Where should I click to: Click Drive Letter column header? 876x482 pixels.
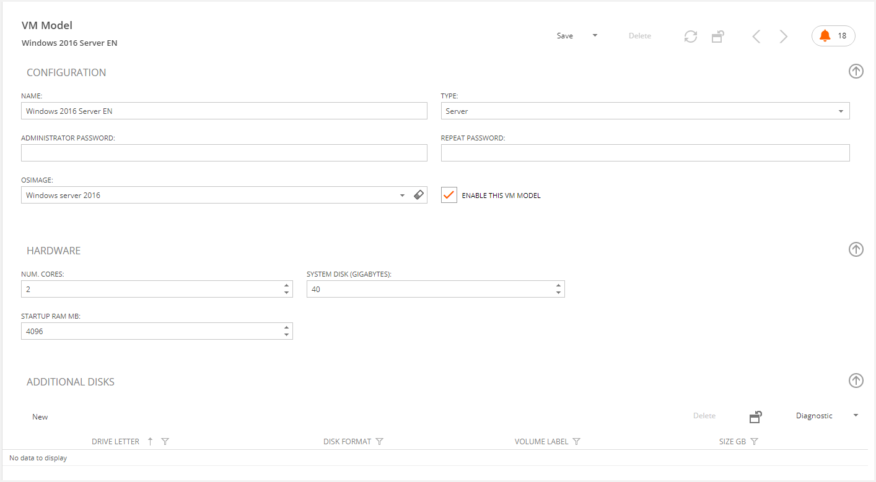115,442
